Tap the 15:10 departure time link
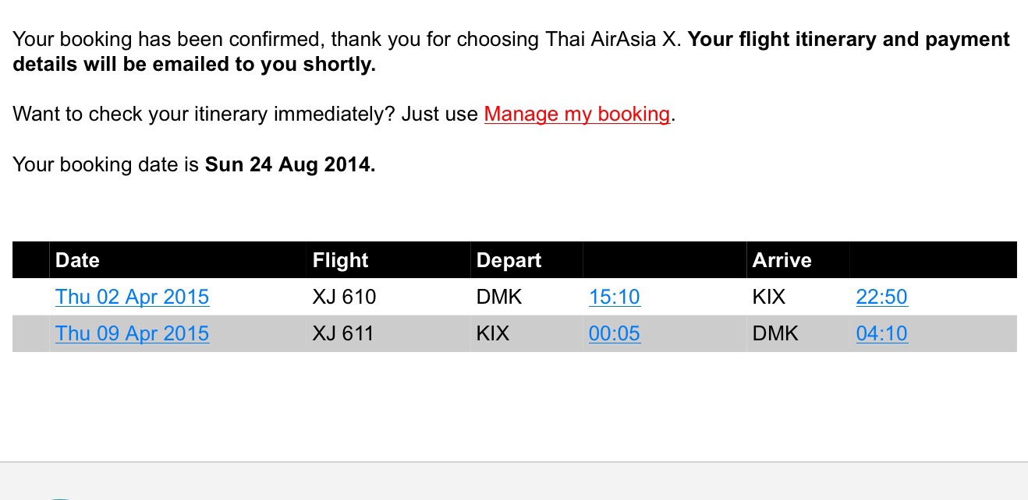This screenshot has height=500, width=1028. [x=614, y=297]
